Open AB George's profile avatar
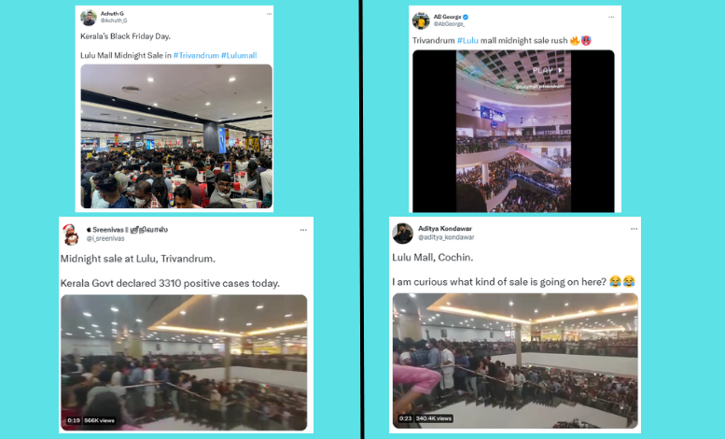This screenshot has width=725, height=439. coord(420,21)
